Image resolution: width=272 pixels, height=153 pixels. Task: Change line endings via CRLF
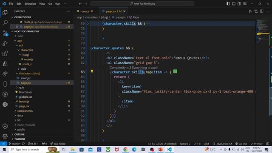pos(207,144)
